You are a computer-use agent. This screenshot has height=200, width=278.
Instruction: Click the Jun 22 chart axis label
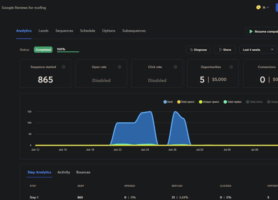tap(117, 150)
